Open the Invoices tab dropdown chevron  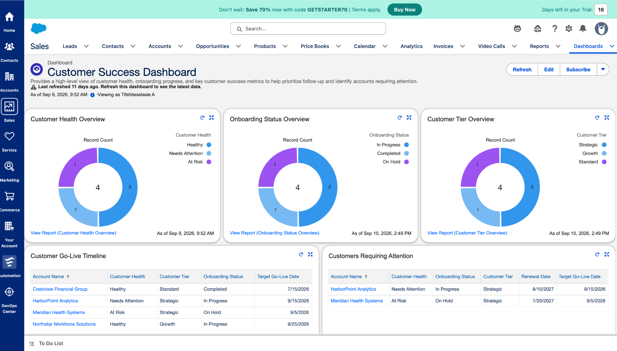pos(462,46)
